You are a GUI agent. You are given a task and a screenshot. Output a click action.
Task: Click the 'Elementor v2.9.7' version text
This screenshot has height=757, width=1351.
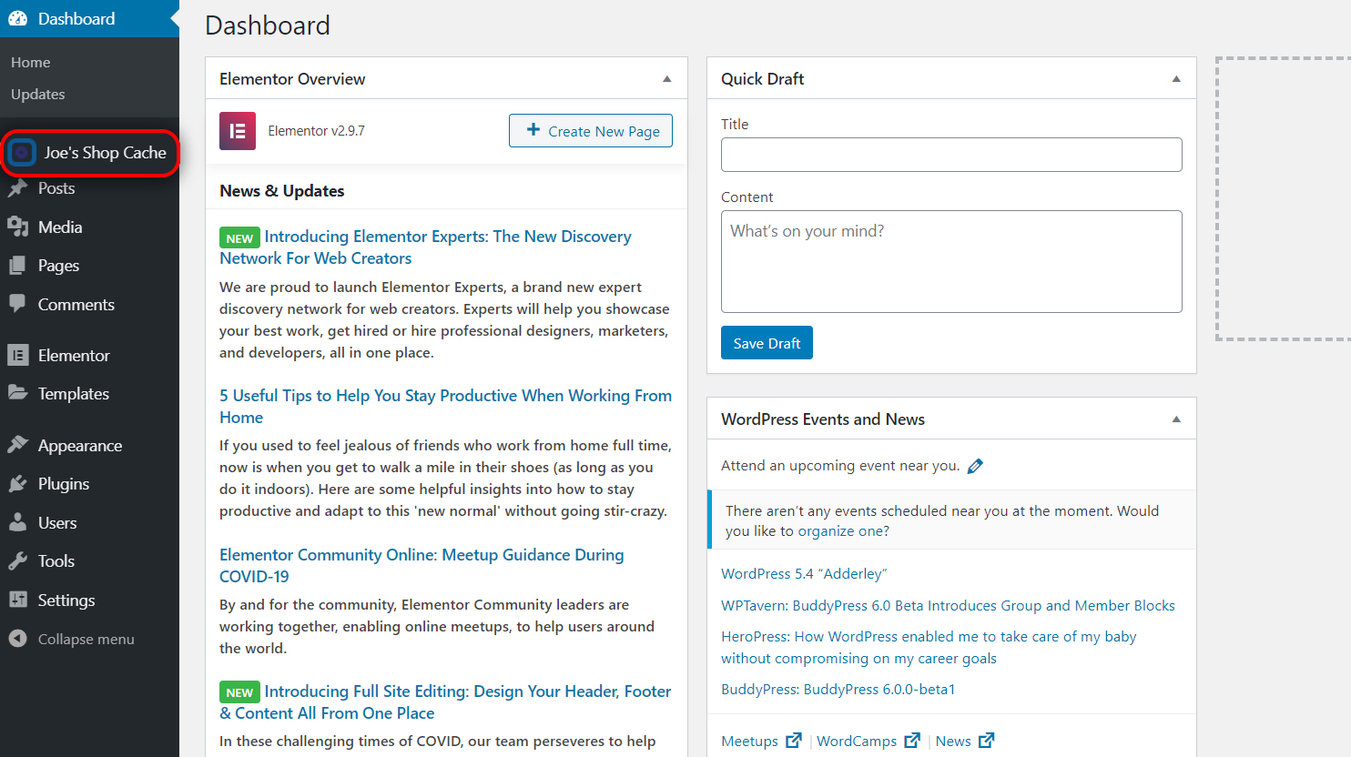pyautogui.click(x=316, y=131)
